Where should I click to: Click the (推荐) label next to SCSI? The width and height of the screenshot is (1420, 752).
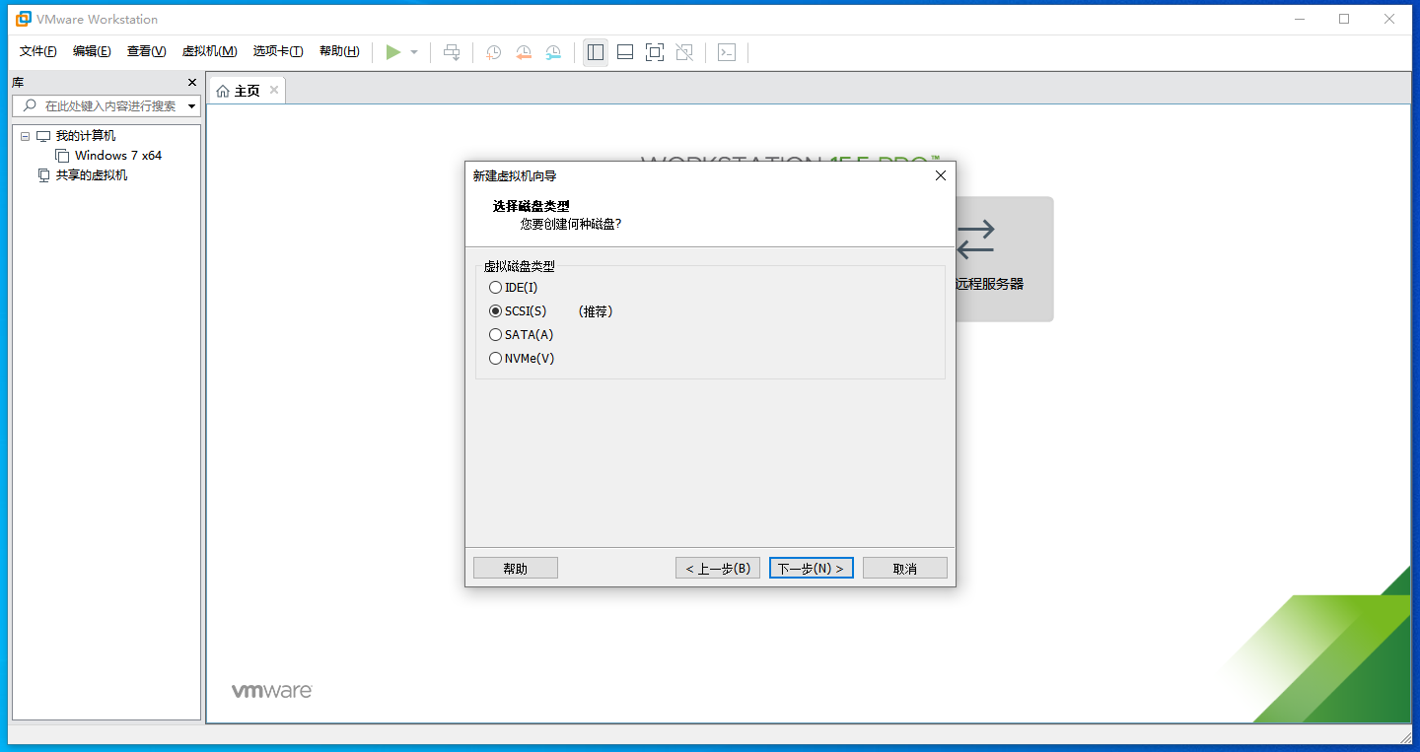coord(597,311)
